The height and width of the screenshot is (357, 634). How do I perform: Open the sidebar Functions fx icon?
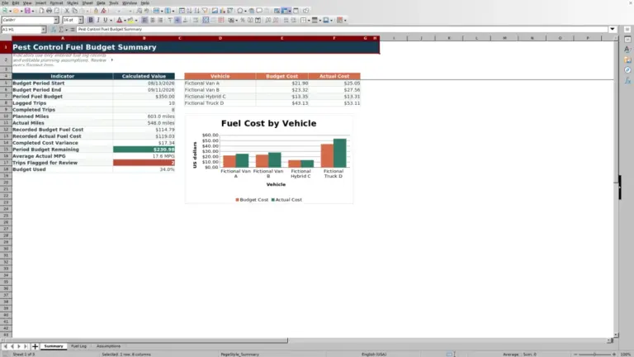pyautogui.click(x=627, y=80)
